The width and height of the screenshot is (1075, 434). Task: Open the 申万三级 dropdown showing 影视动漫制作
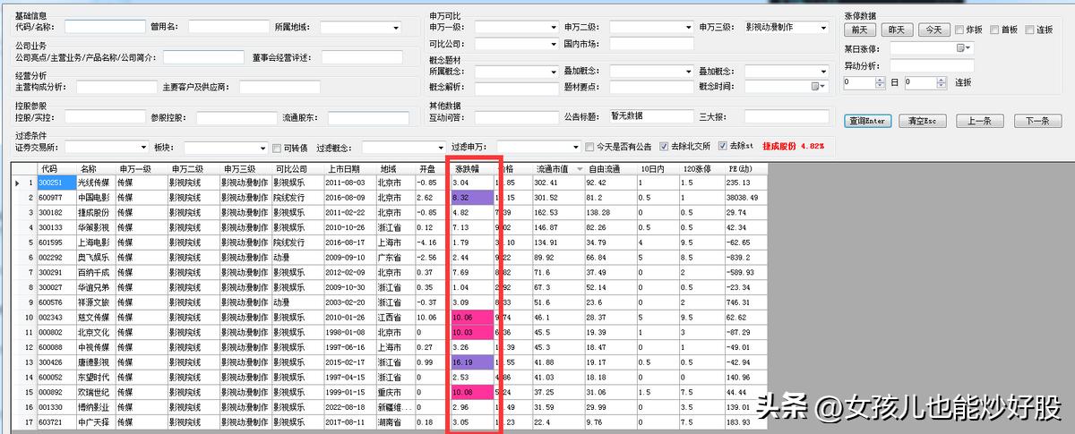[x=821, y=28]
